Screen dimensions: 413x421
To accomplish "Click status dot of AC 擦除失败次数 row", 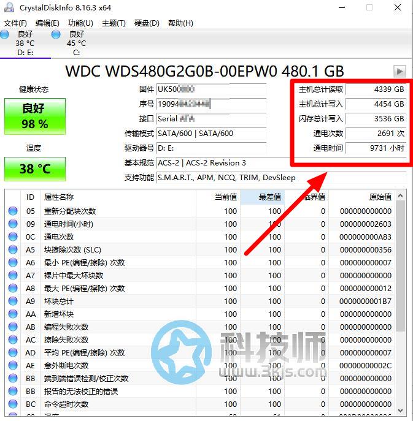I will click(13, 340).
